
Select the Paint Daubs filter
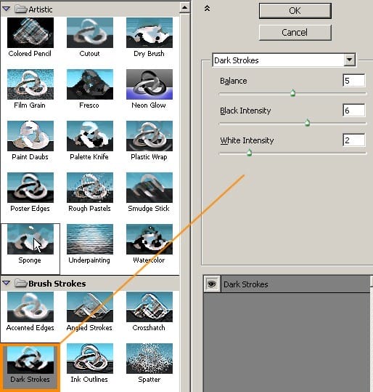[x=30, y=136]
